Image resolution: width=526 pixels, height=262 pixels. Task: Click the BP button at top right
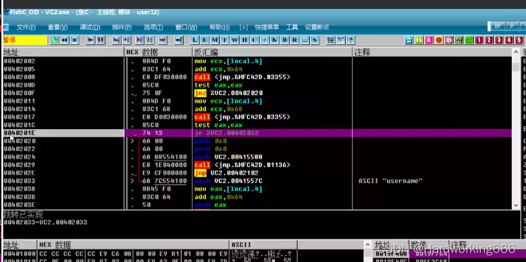pyautogui.click(x=498, y=26)
